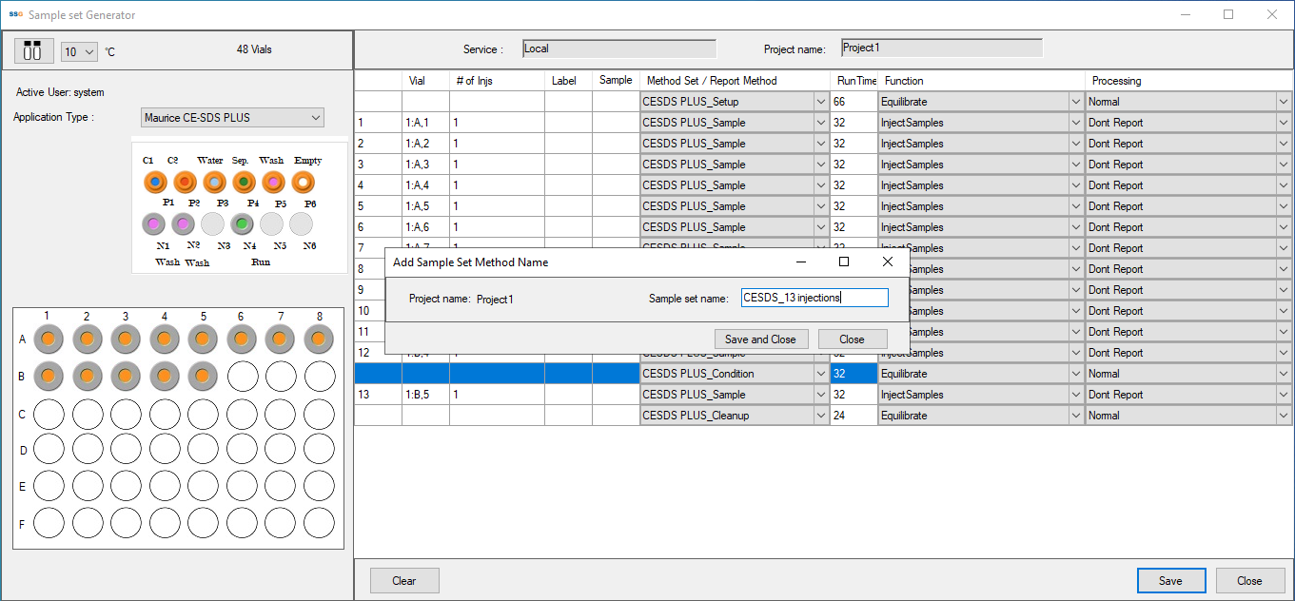Viewport: 1295px width, 601px height.
Task: Open the CESDS PLUS_Setup method dropdown
Action: [x=820, y=102]
